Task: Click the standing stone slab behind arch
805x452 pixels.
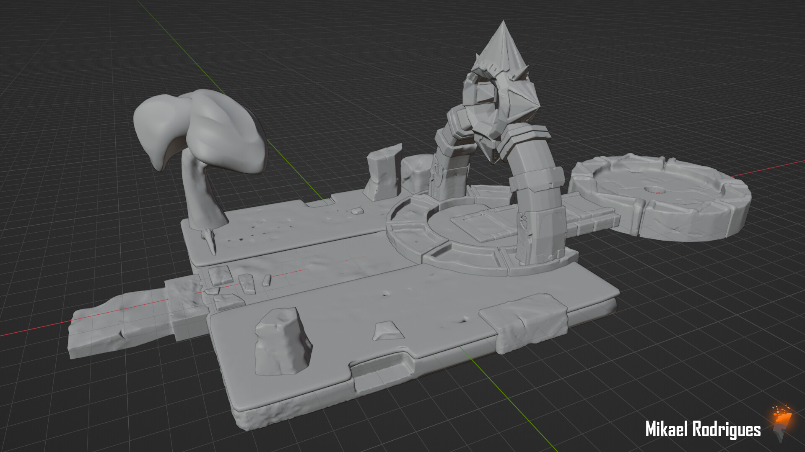Action: [384, 174]
